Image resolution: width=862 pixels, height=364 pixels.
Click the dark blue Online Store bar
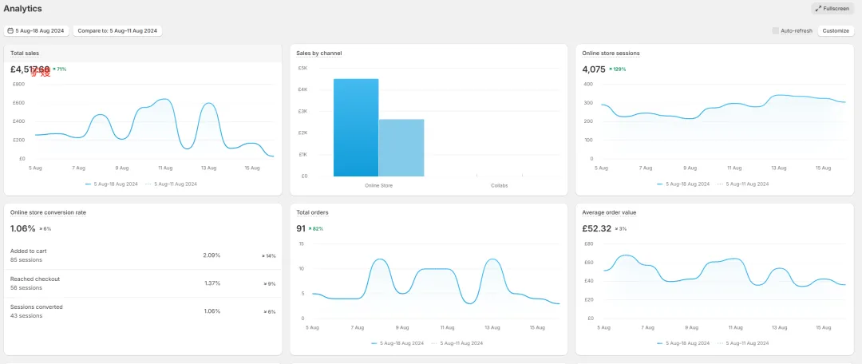[x=356, y=128]
